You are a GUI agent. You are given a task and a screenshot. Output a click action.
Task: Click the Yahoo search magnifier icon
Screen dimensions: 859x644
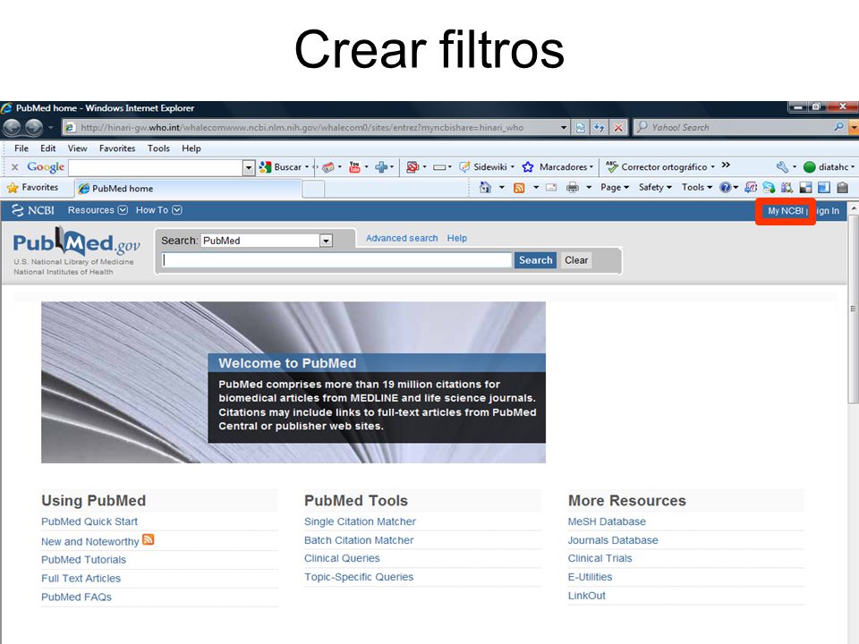point(838,127)
